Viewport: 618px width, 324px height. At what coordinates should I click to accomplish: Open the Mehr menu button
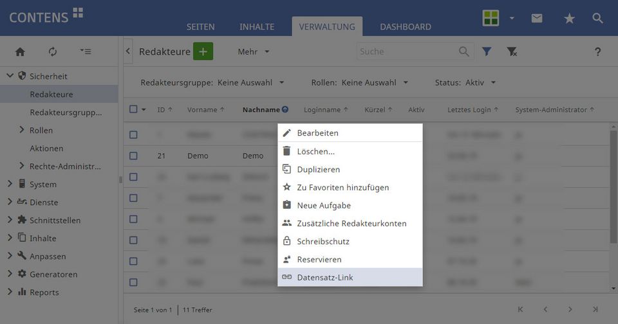click(254, 51)
